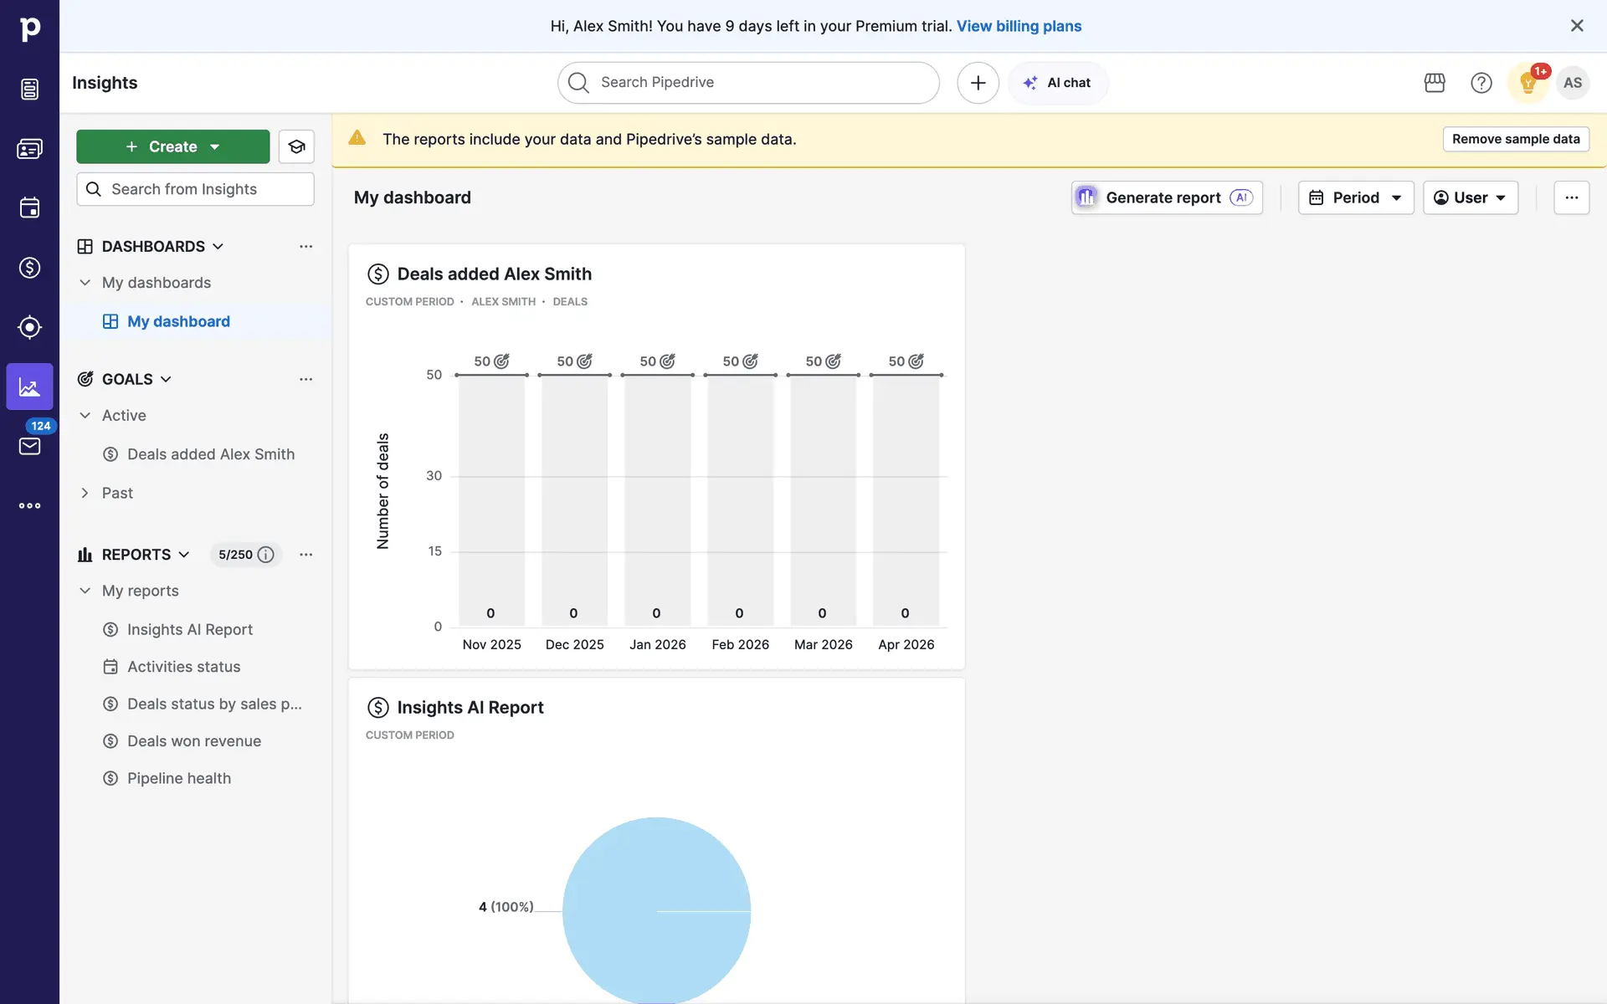Click the Marketplace store icon
This screenshot has width=1607, height=1004.
pos(1435,83)
